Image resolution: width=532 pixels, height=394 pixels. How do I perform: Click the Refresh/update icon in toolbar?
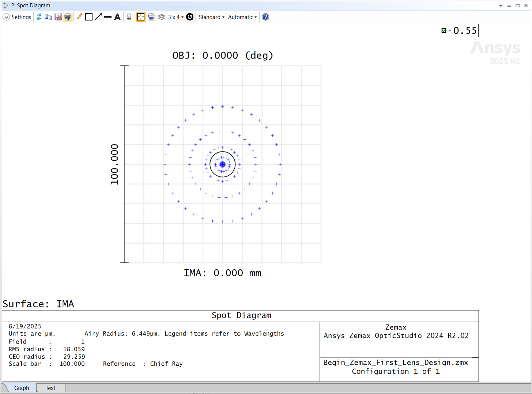[39, 17]
